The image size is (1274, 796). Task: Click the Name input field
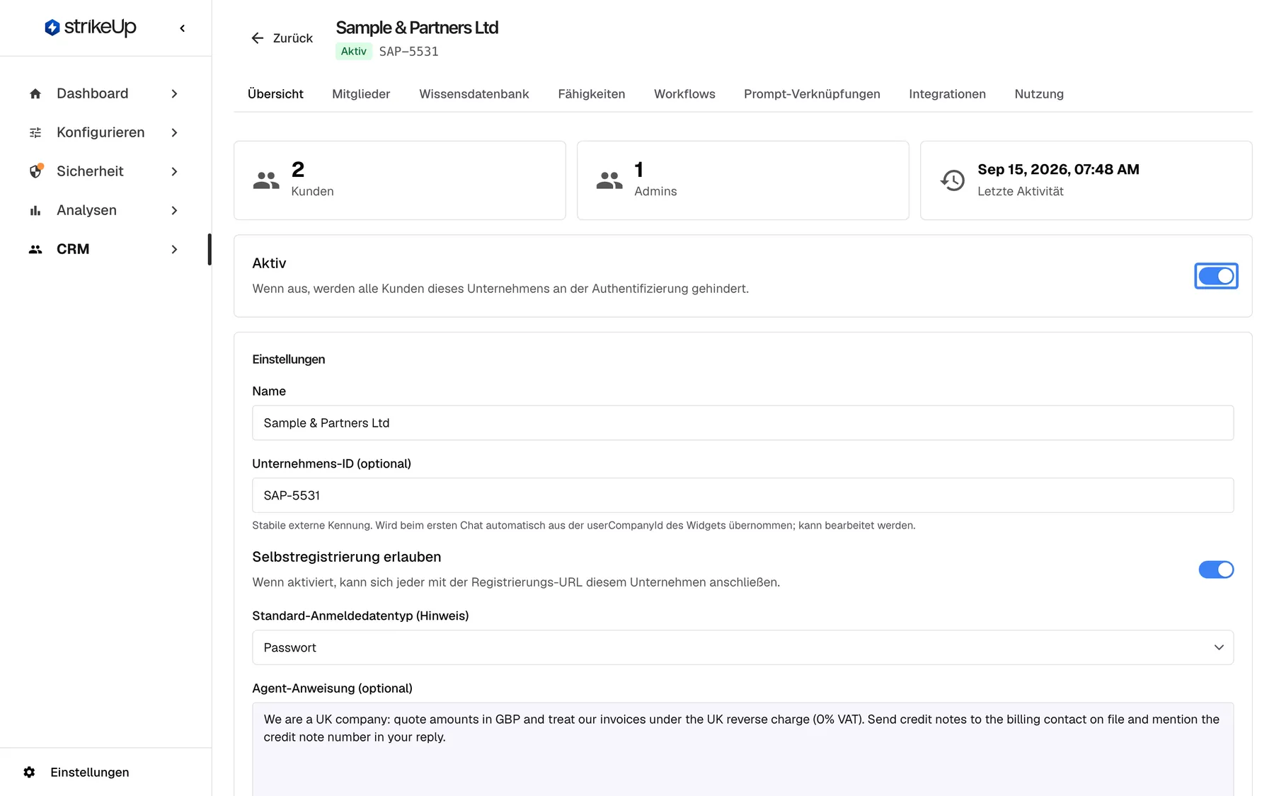point(742,423)
